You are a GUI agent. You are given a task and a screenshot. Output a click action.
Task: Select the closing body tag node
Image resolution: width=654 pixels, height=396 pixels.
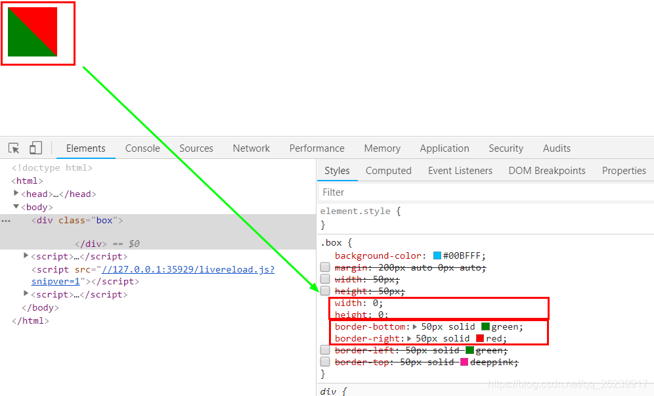coord(40,307)
